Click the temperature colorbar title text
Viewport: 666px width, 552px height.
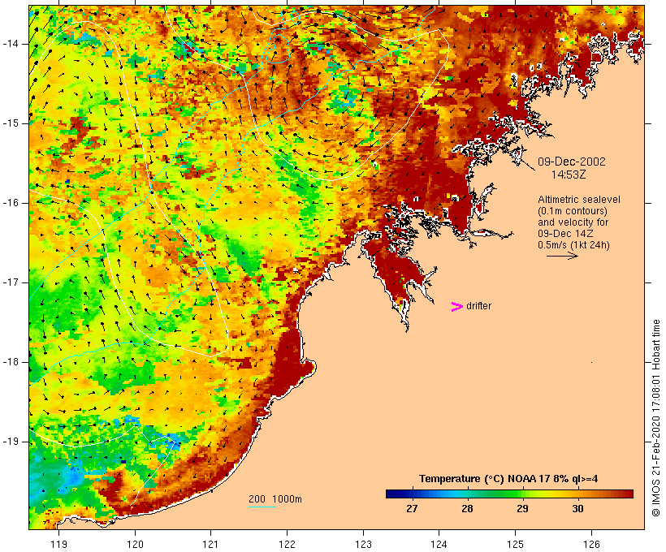click(x=508, y=479)
